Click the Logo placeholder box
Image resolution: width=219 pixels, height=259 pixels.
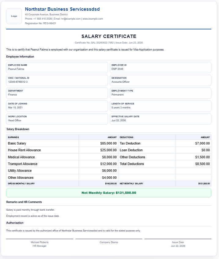click(14, 16)
